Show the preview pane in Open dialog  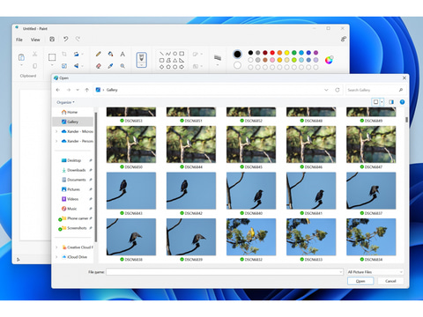(391, 102)
